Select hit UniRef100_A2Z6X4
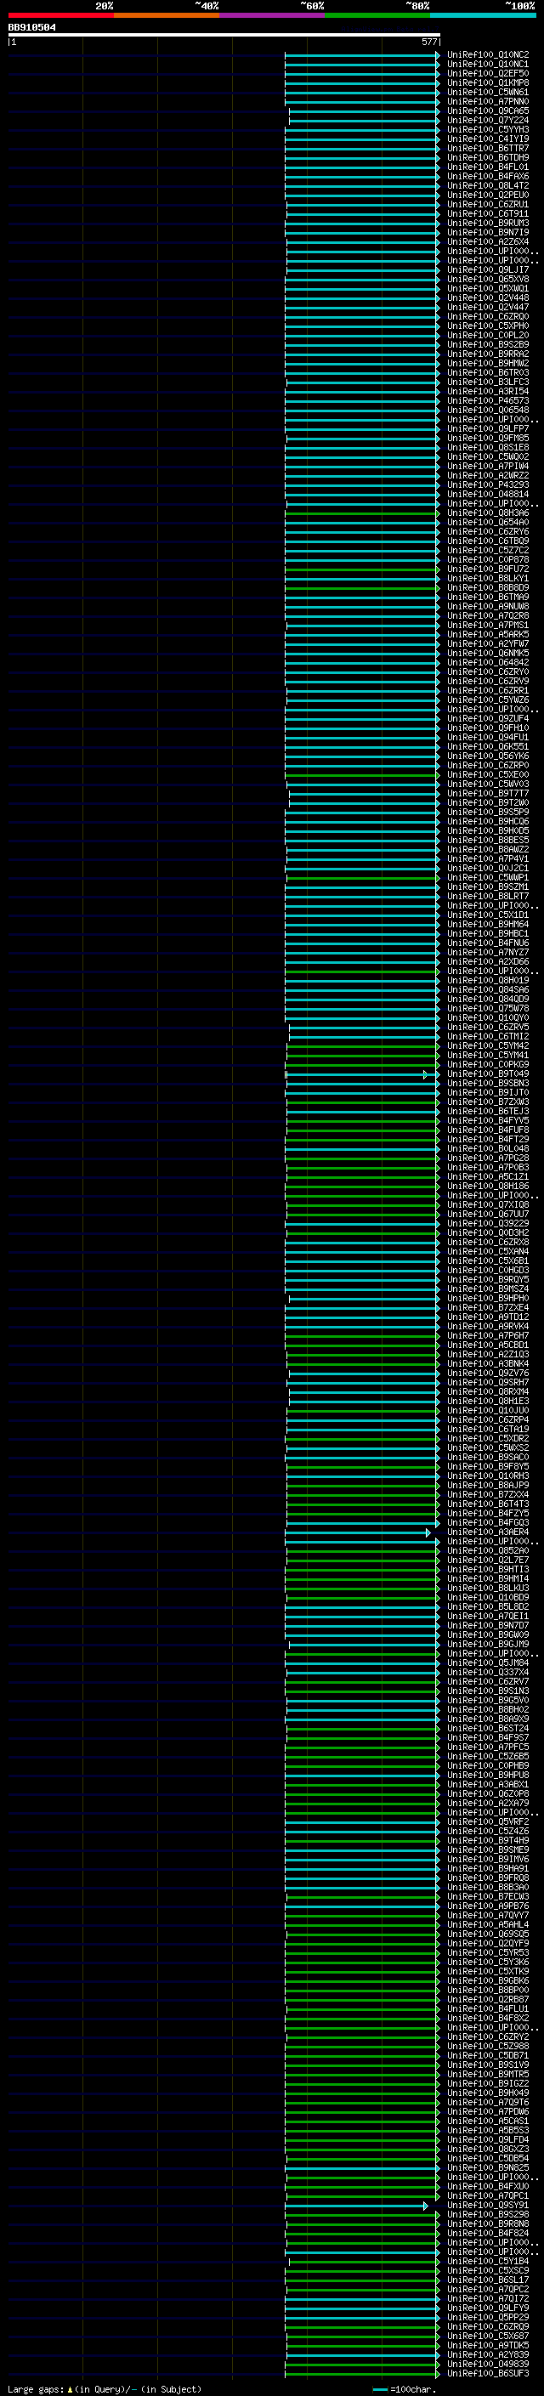544x2396 pixels. click(487, 242)
